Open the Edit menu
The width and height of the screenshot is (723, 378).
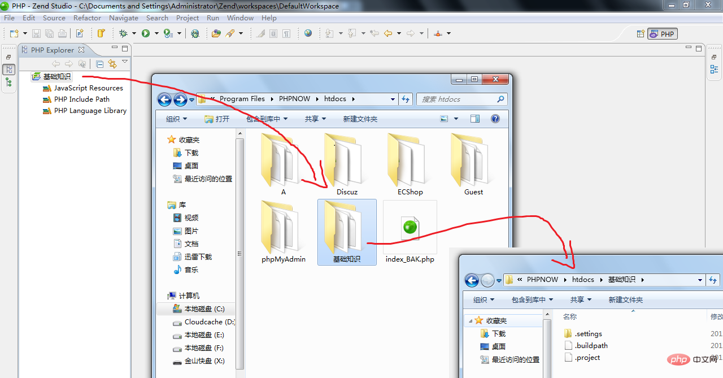pyautogui.click(x=29, y=18)
